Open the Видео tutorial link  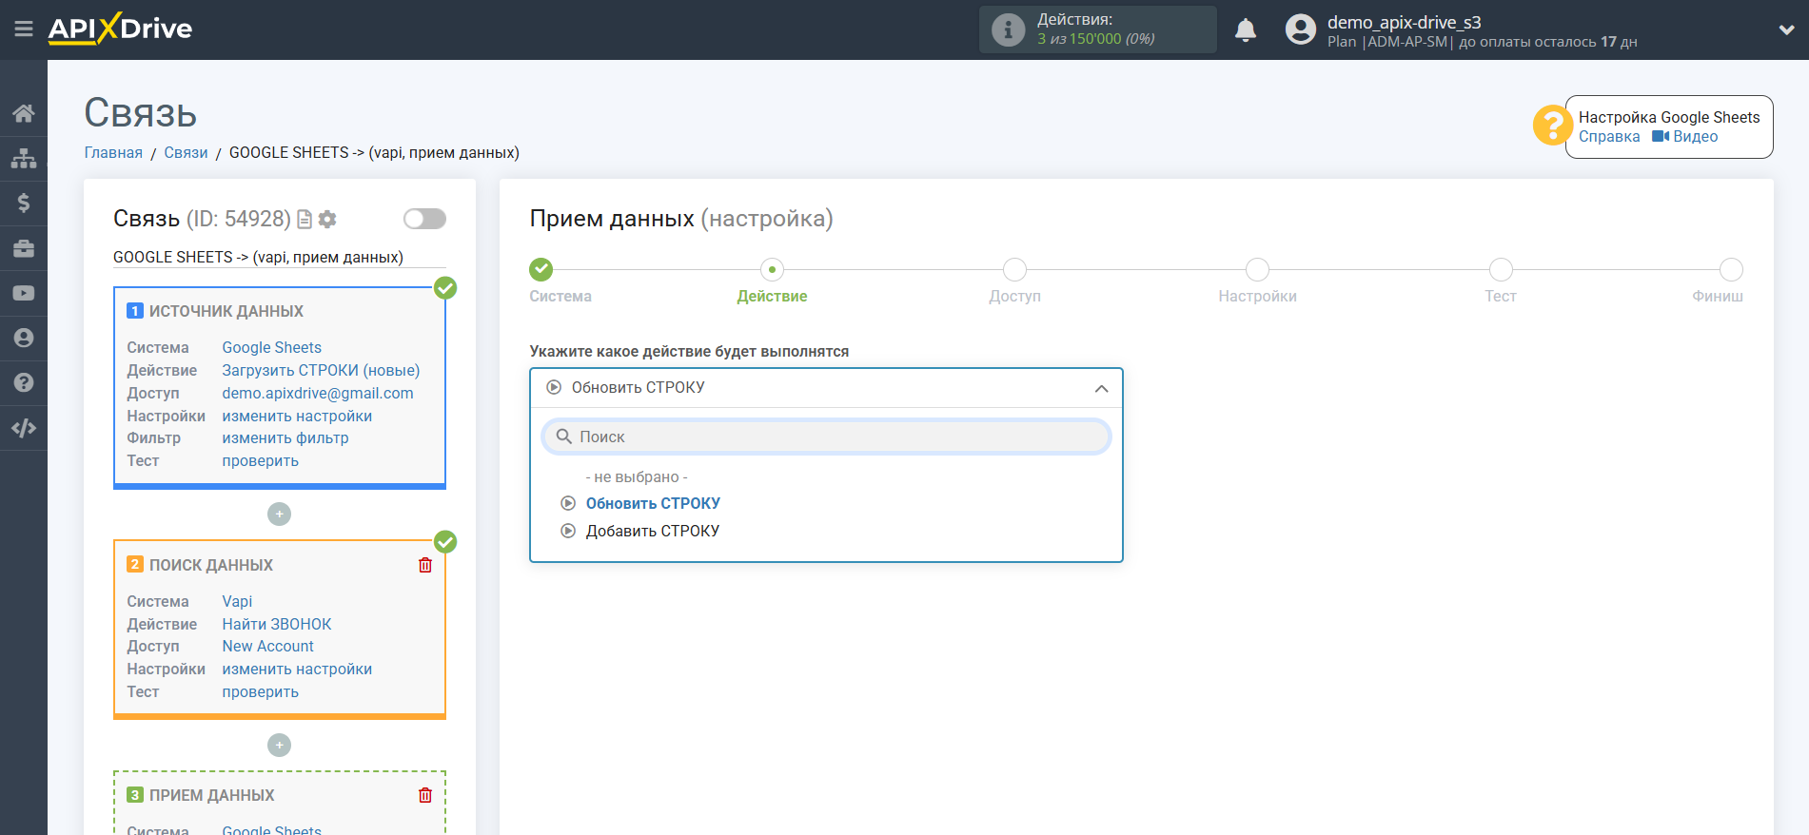pyautogui.click(x=1685, y=137)
